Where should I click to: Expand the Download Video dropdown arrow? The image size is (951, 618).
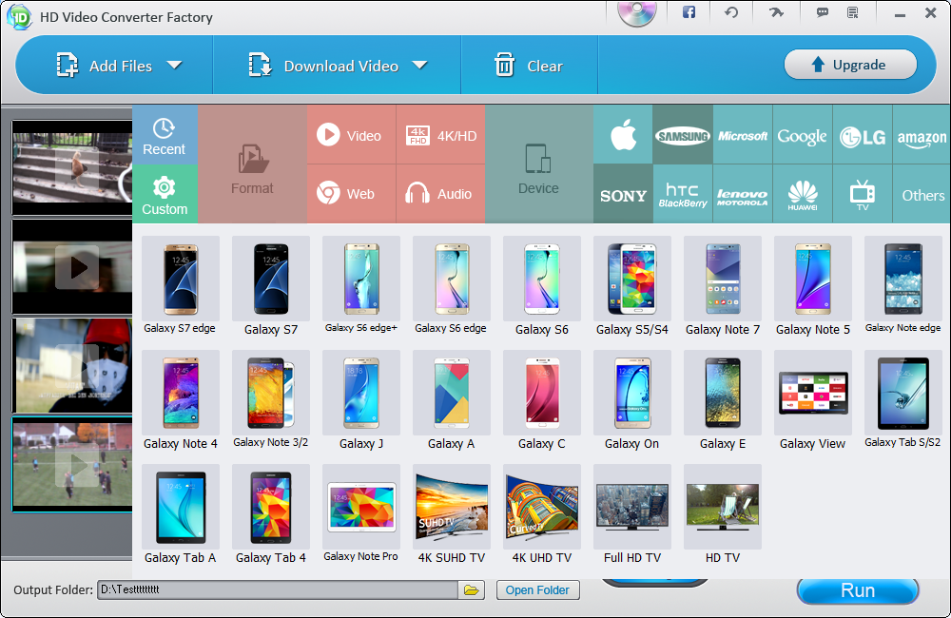419,65
